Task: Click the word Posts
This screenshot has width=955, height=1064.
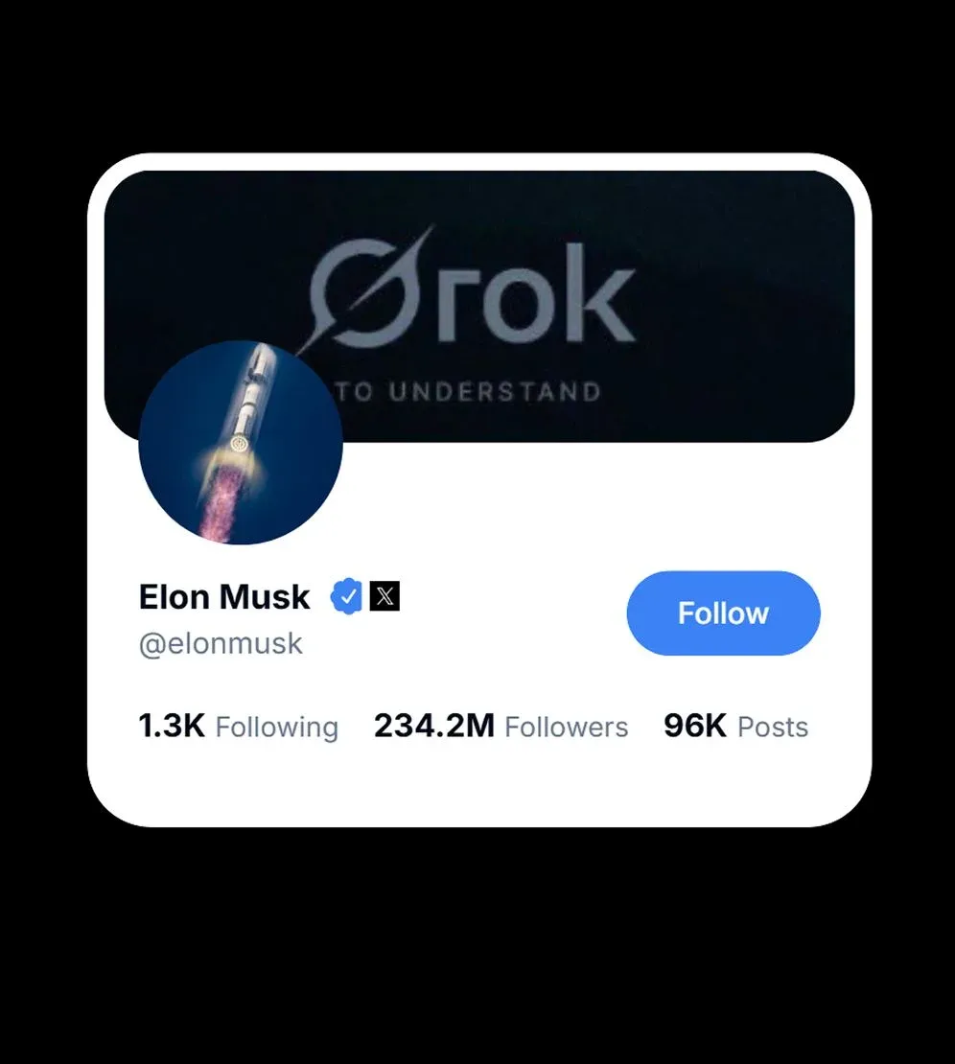Action: [773, 728]
